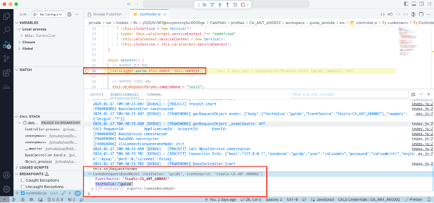This screenshot has height=203, width=434.
Task: Continue execution from debug toolbar
Action: click(x=205, y=5)
